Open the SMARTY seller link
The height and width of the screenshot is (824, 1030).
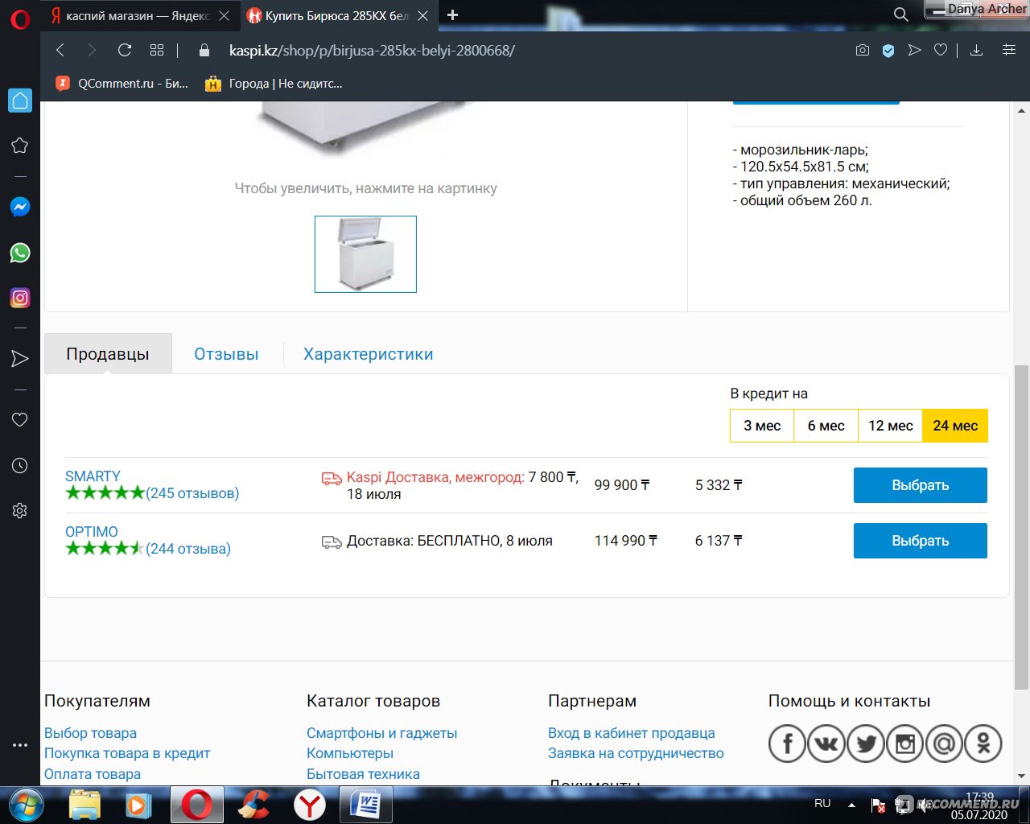tap(93, 476)
